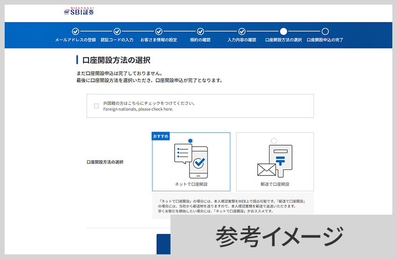This screenshot has height=259, width=397.
Task: Select the 郵送で口座開設 radio button
Action: click(x=274, y=140)
